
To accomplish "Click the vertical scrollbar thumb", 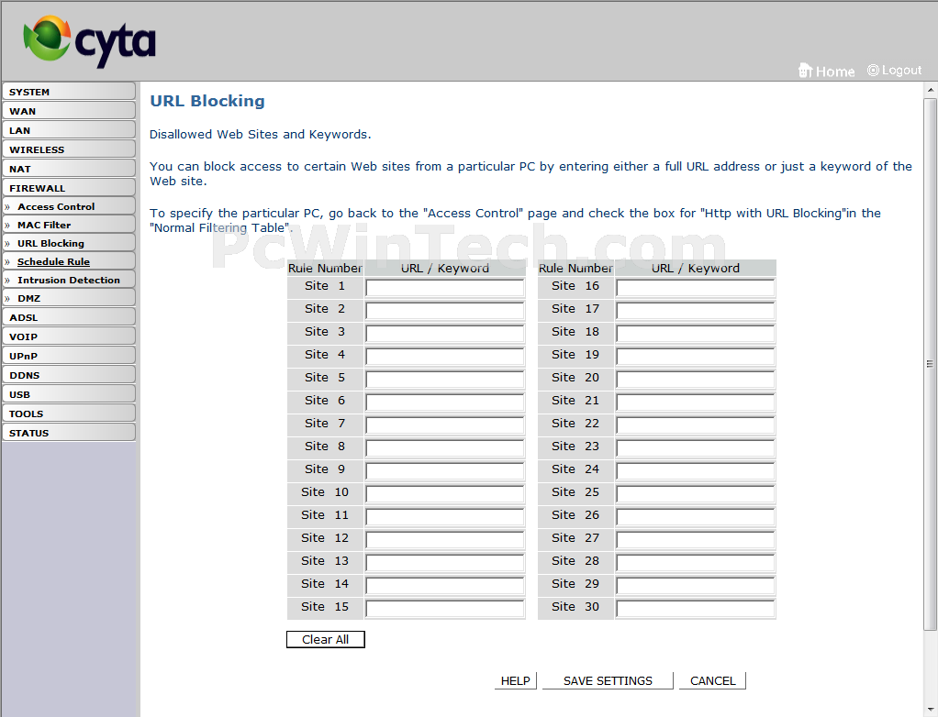I will point(931,364).
